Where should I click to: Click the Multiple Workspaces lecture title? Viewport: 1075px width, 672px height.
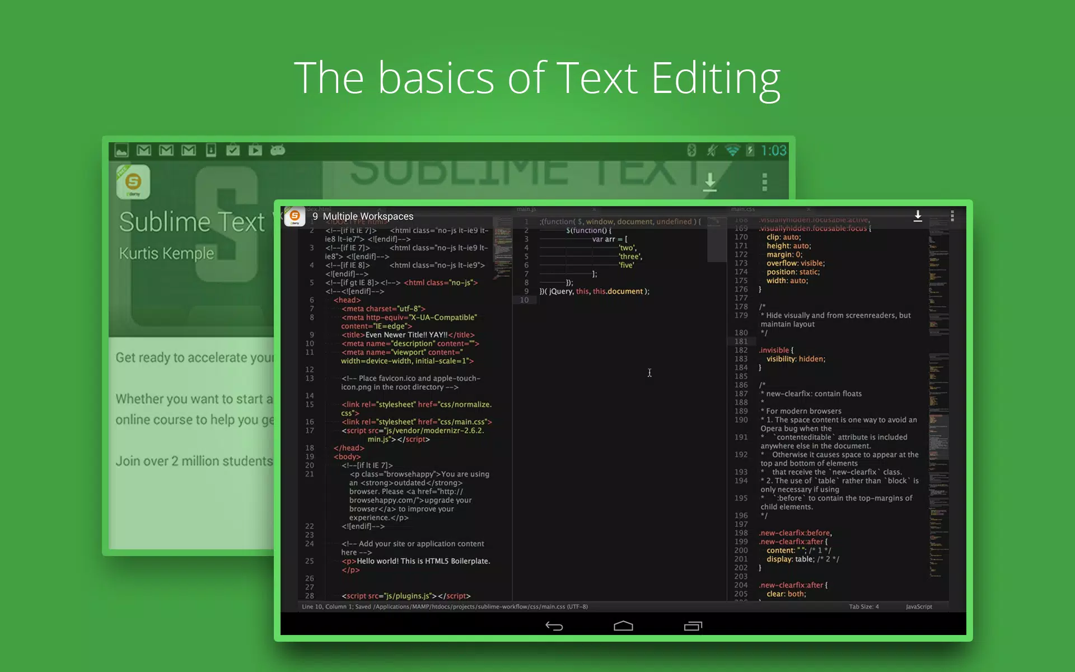(368, 216)
